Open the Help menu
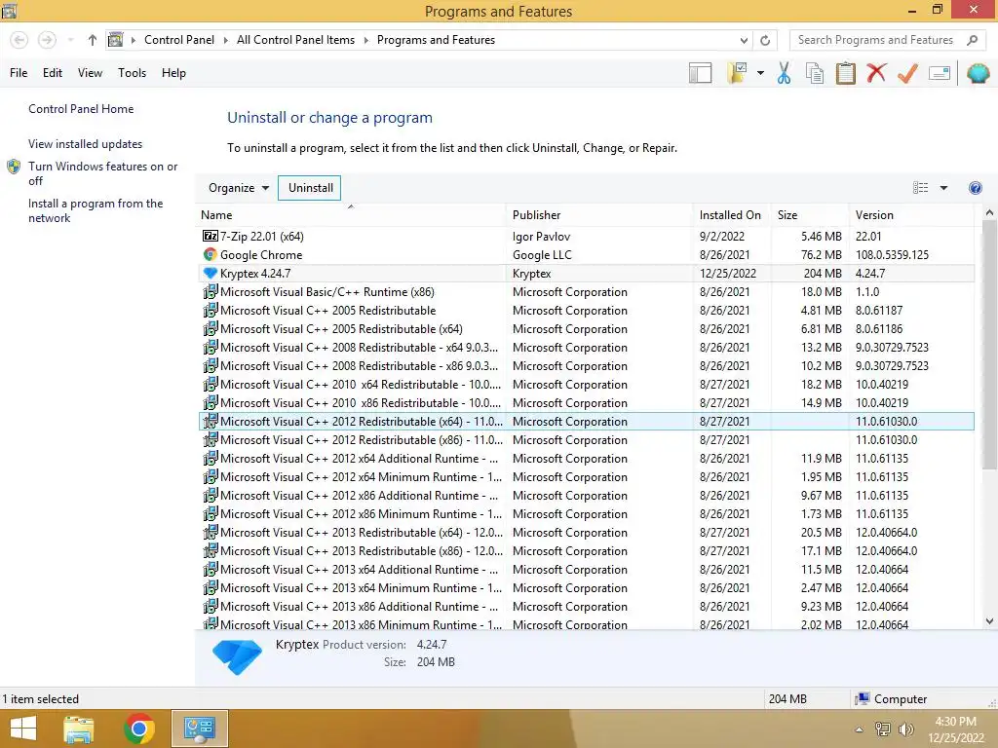 pyautogui.click(x=173, y=73)
